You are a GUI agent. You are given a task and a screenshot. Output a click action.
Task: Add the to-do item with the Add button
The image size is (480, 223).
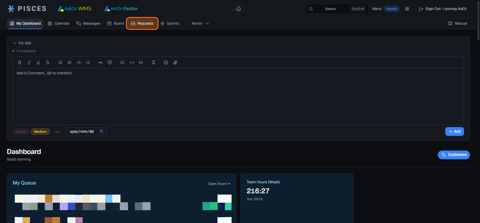455,131
